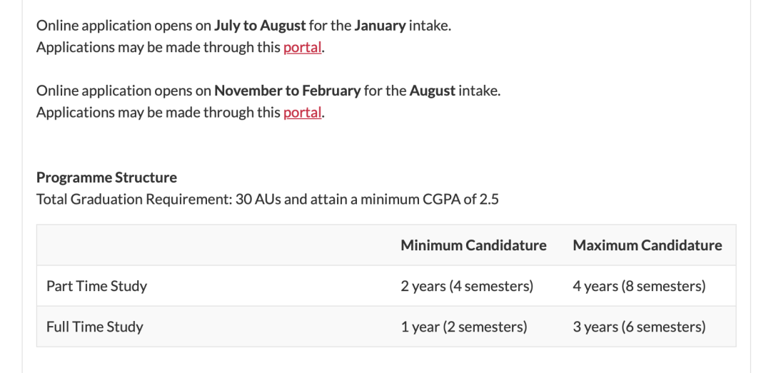Click the bold January intake word
This screenshot has width=771, height=373.
click(380, 26)
